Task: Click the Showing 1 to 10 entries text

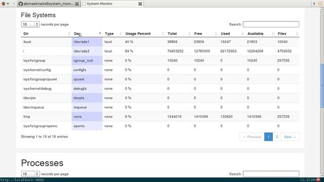Action: 44,136
